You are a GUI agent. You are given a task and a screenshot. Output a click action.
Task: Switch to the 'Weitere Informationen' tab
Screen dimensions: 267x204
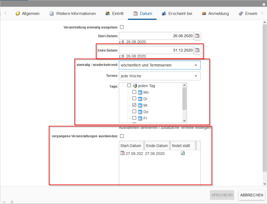coord(72,14)
